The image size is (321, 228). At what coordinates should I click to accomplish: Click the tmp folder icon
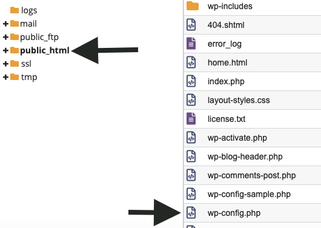[x=15, y=77]
